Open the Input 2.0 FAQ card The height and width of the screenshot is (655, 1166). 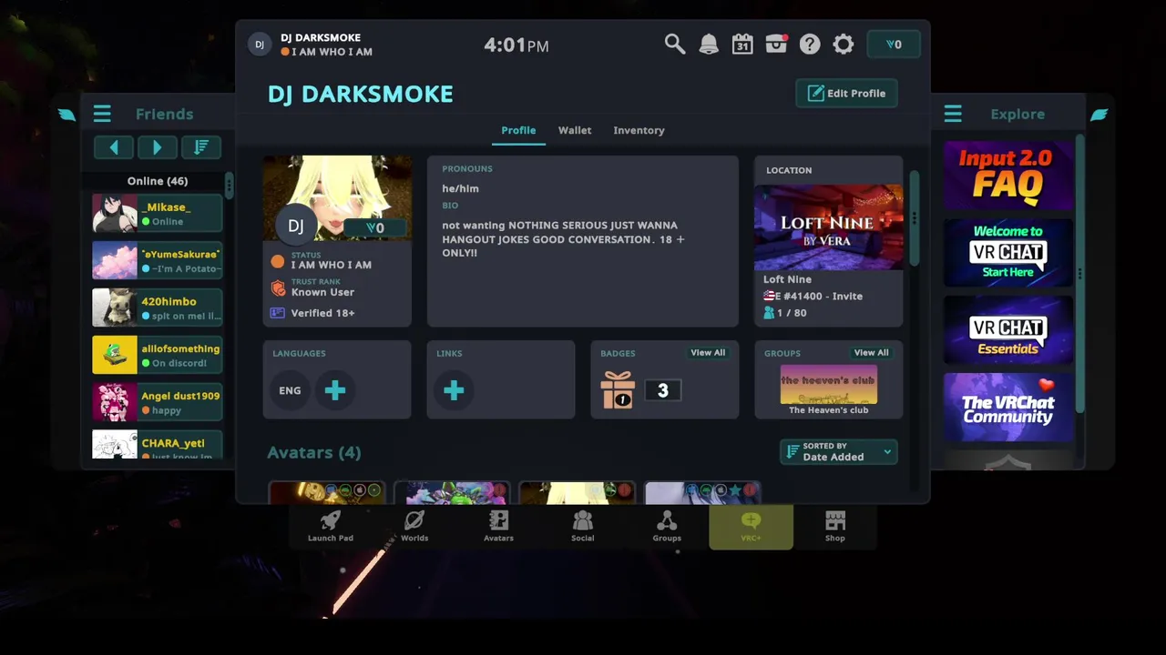tap(1007, 176)
